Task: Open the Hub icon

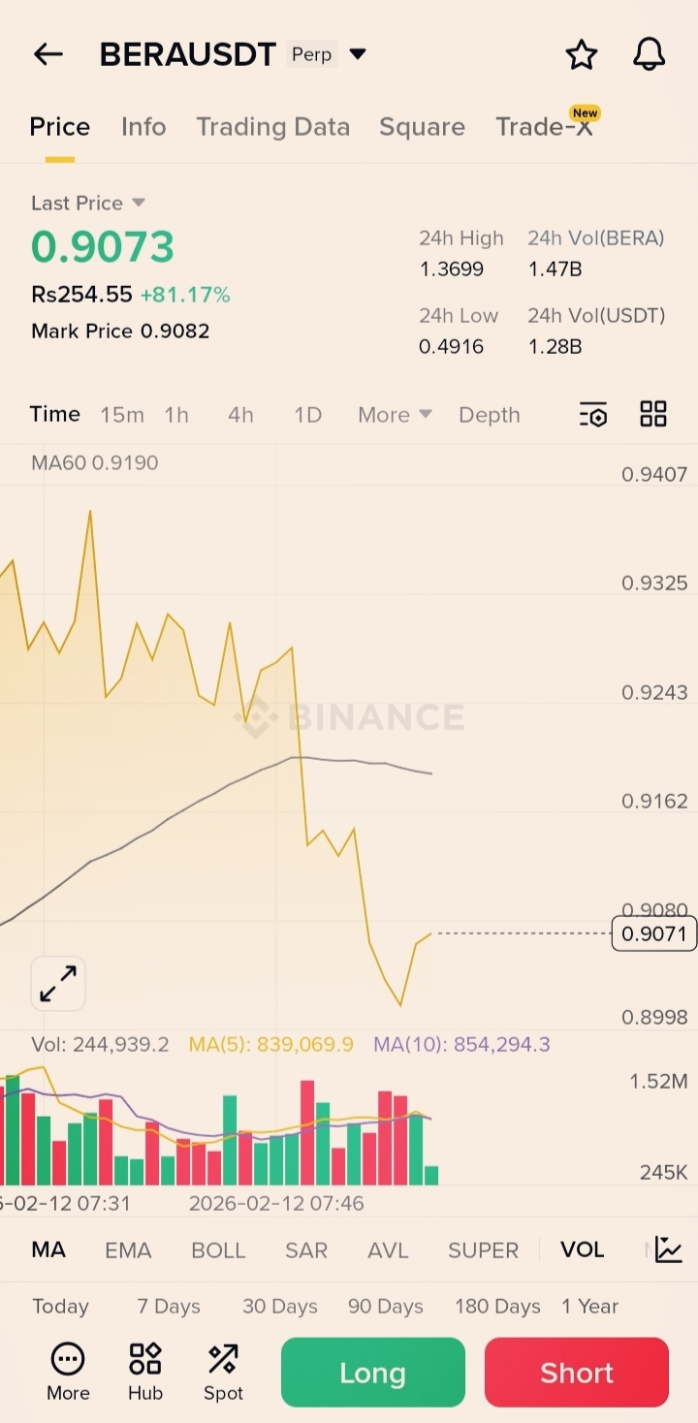Action: [x=145, y=1371]
